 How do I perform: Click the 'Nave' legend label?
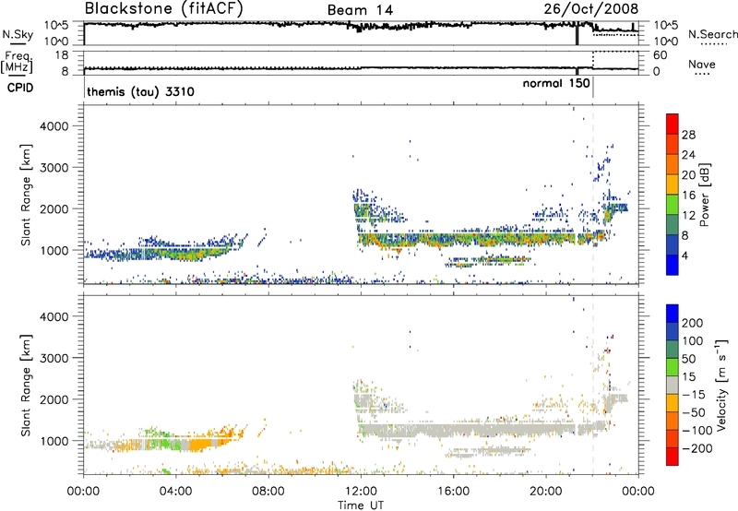[x=702, y=64]
